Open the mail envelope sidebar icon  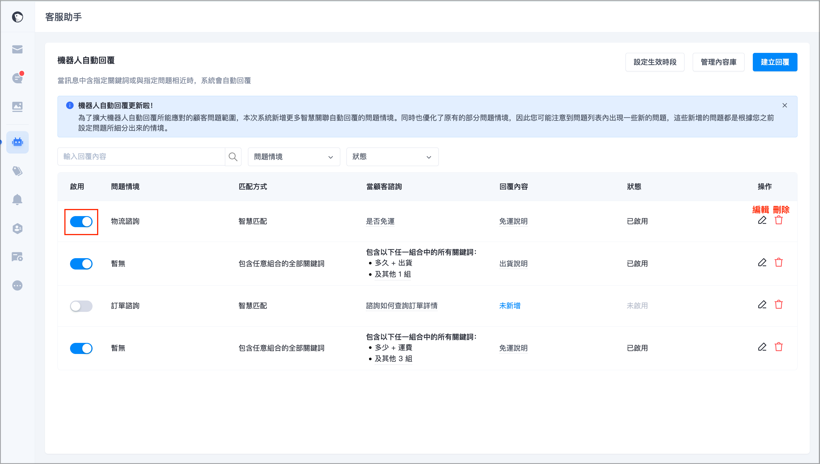[x=17, y=49]
